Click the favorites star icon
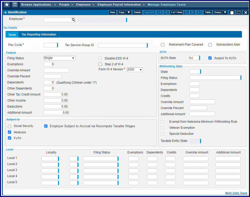Screen dimensions: 250x197 coord(7,5)
